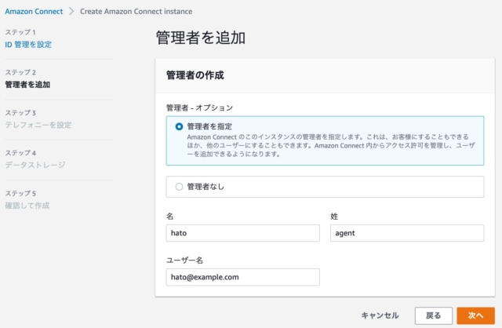The image size is (502, 328).
Task: Click the breadcrumb chevron separator
Action: click(x=71, y=11)
